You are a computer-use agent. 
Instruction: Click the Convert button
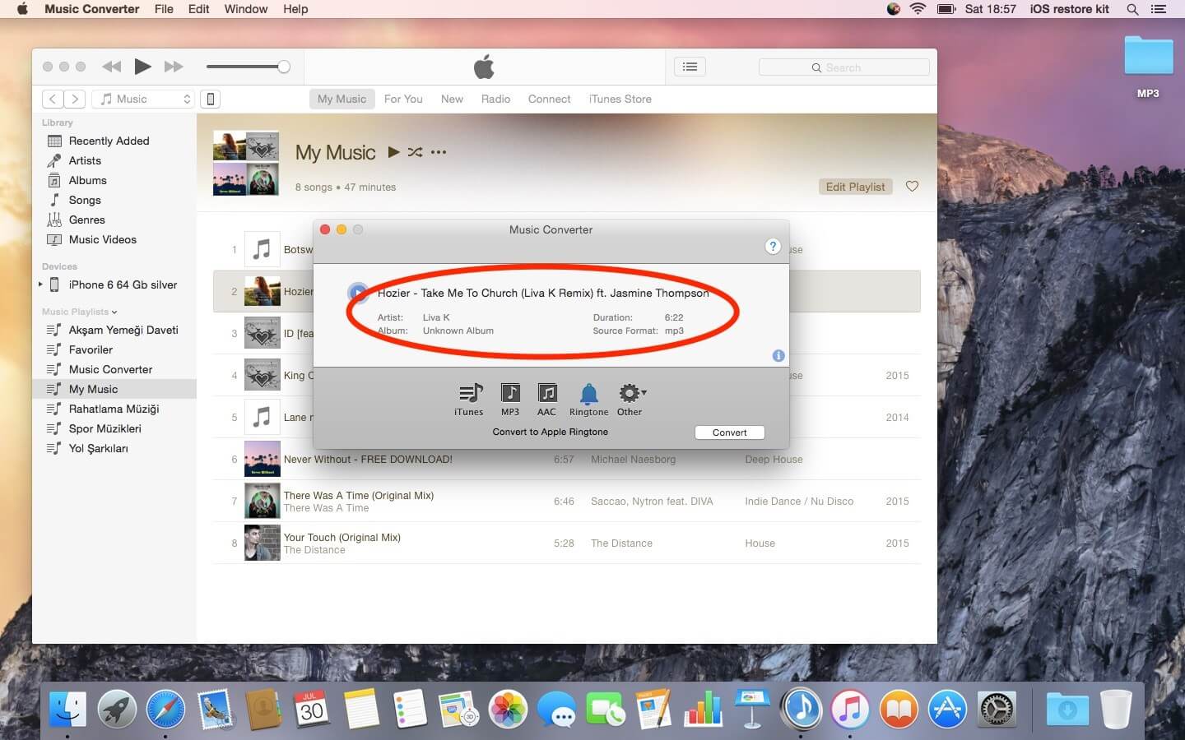coord(730,432)
